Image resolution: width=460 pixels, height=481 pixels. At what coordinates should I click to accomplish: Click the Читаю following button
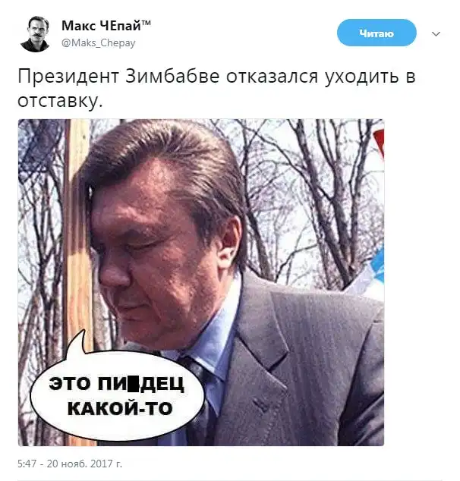[377, 33]
